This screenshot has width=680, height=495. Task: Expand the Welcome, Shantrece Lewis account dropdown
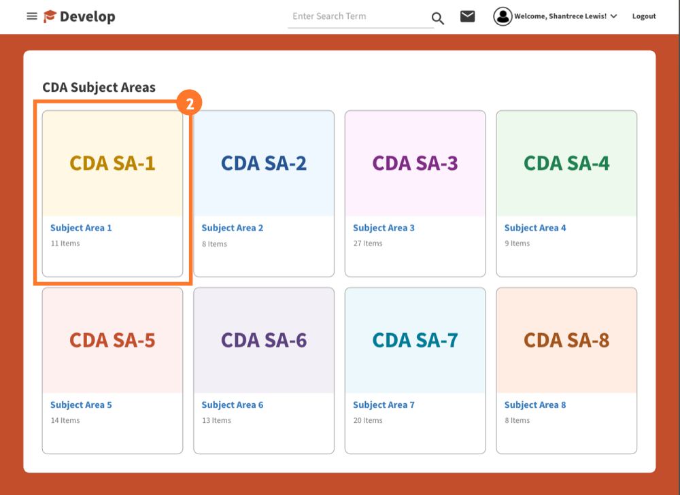pyautogui.click(x=564, y=16)
